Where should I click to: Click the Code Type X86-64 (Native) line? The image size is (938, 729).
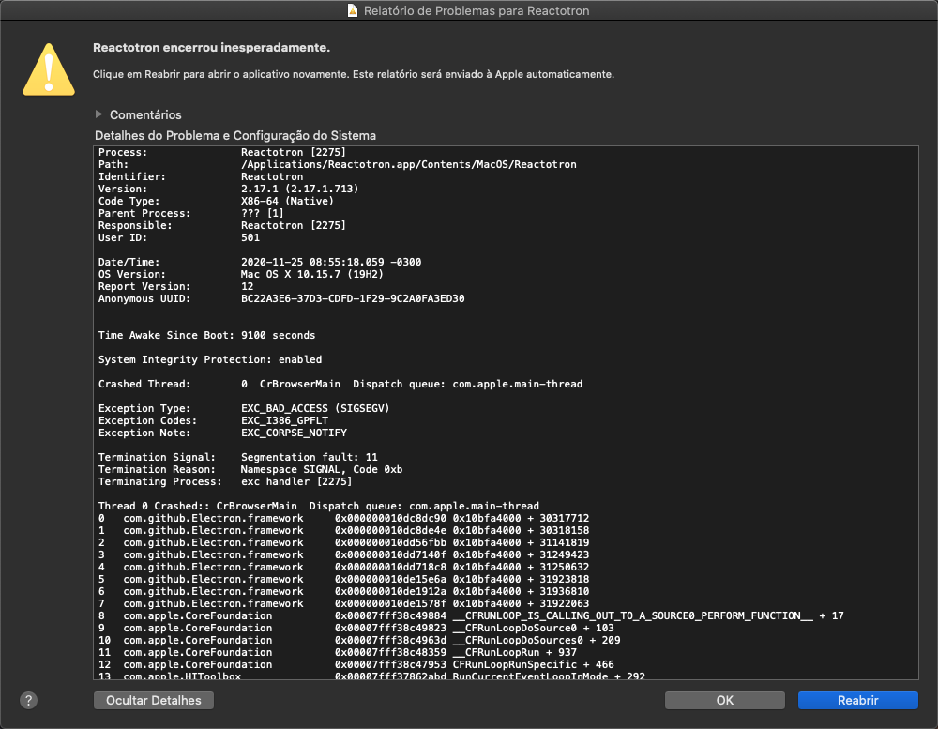pyautogui.click(x=216, y=201)
